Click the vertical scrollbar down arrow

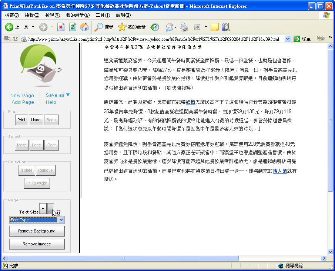[330, 252]
